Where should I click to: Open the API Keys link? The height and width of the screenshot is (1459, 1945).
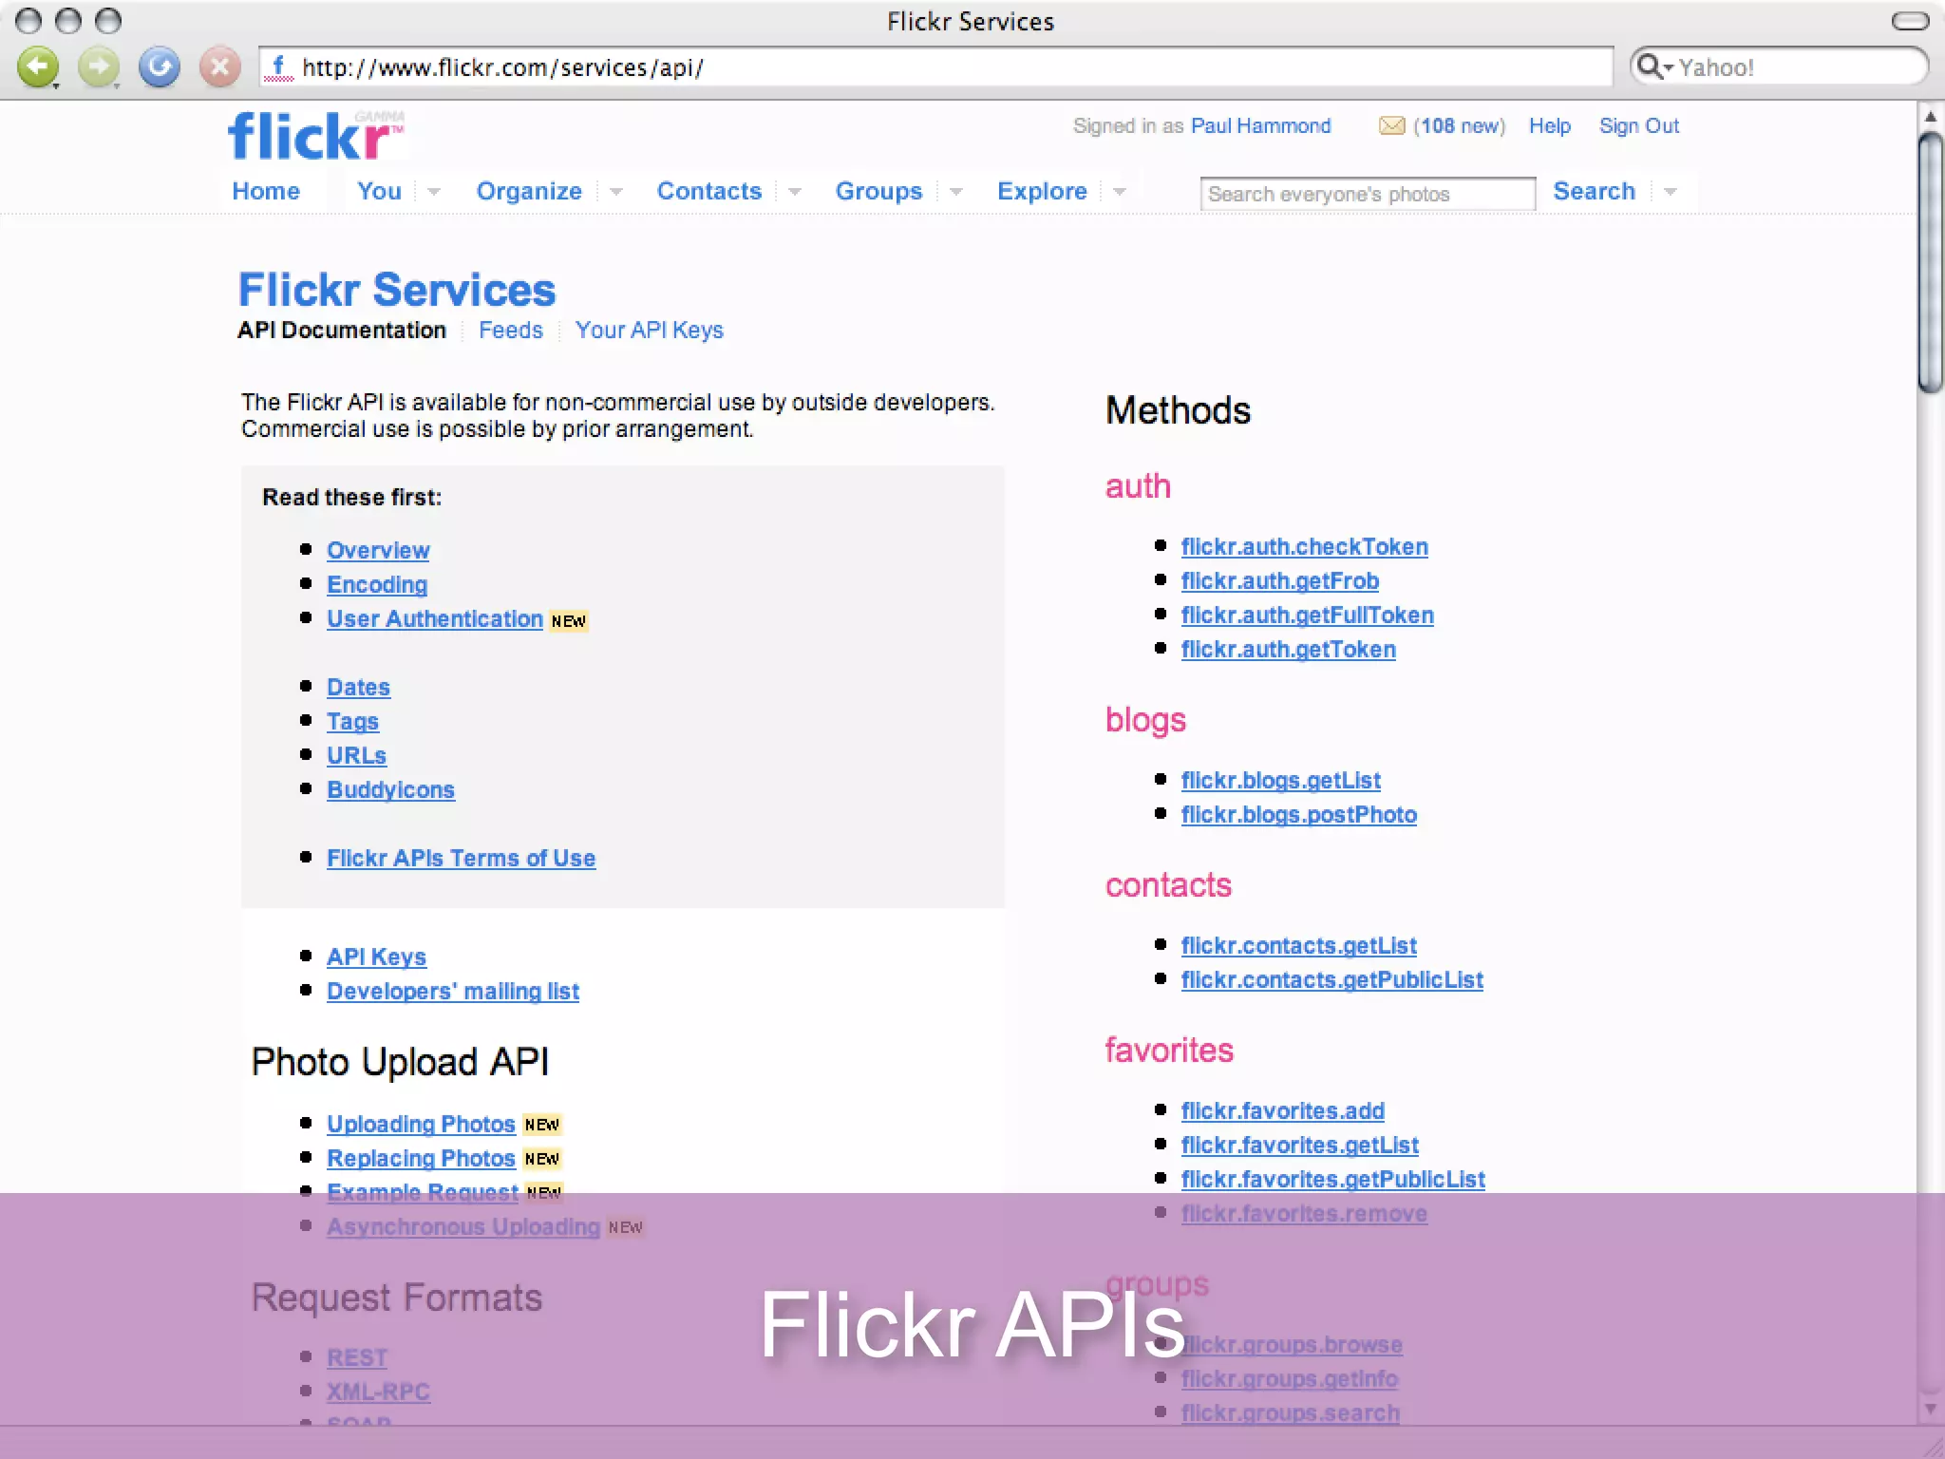pos(376,957)
